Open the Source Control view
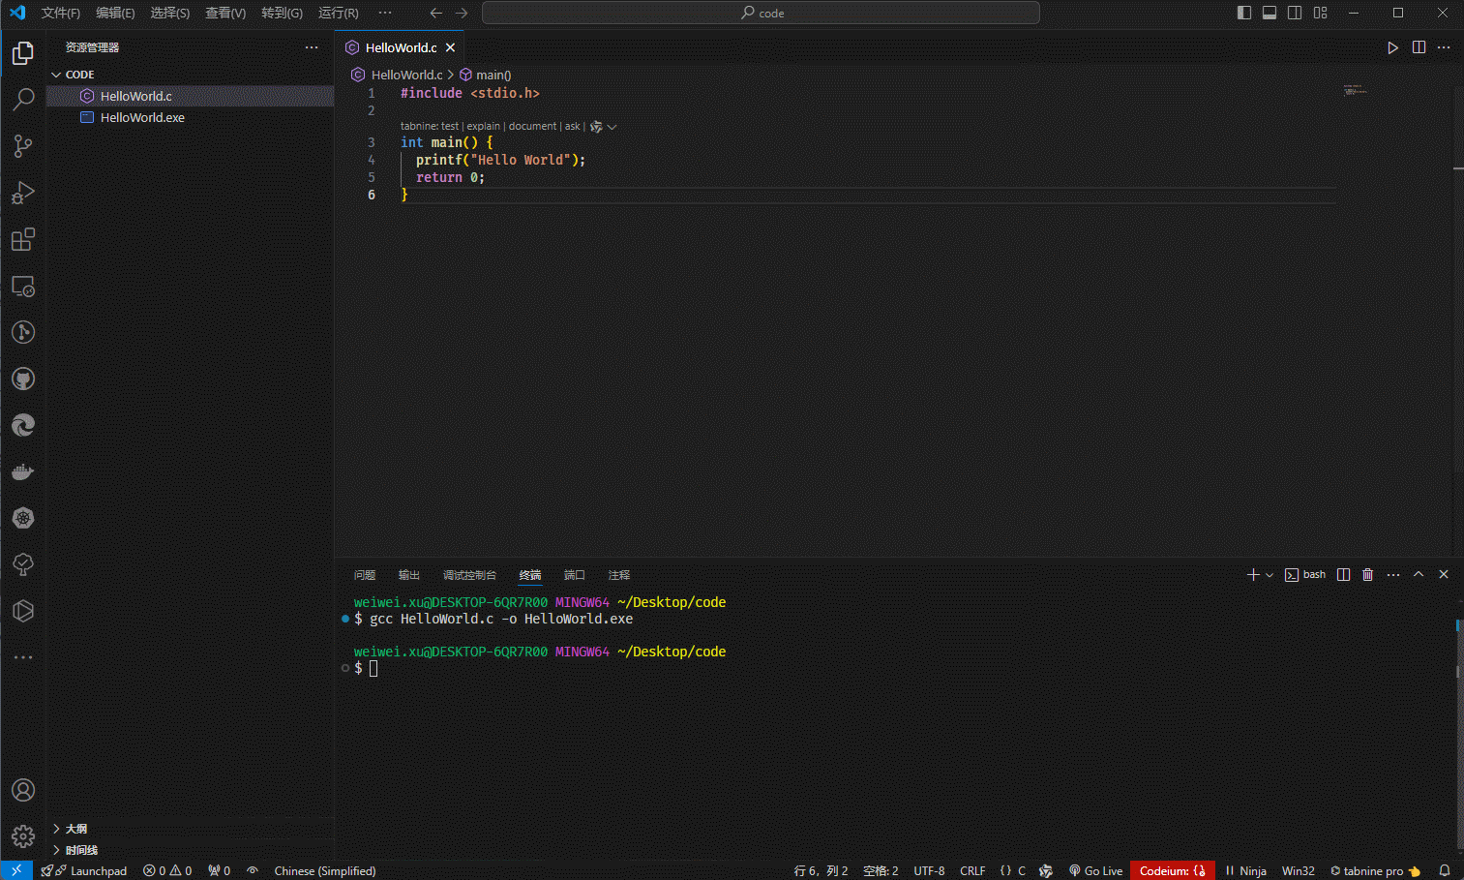Viewport: 1464px width, 880px height. tap(23, 146)
